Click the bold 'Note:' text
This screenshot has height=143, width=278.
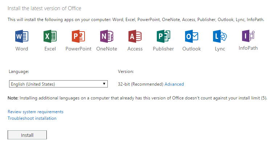13,98
